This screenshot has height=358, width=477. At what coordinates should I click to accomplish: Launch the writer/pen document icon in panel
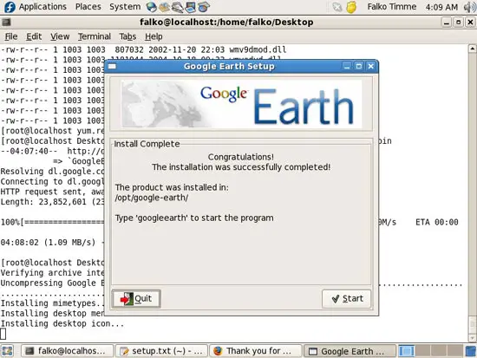177,7
